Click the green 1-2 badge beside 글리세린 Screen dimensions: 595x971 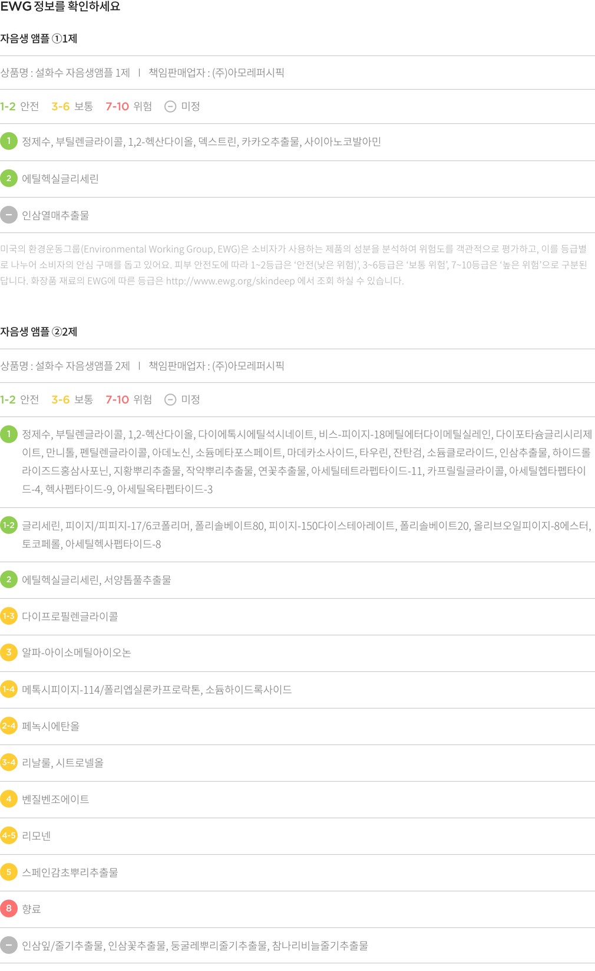coord(9,525)
